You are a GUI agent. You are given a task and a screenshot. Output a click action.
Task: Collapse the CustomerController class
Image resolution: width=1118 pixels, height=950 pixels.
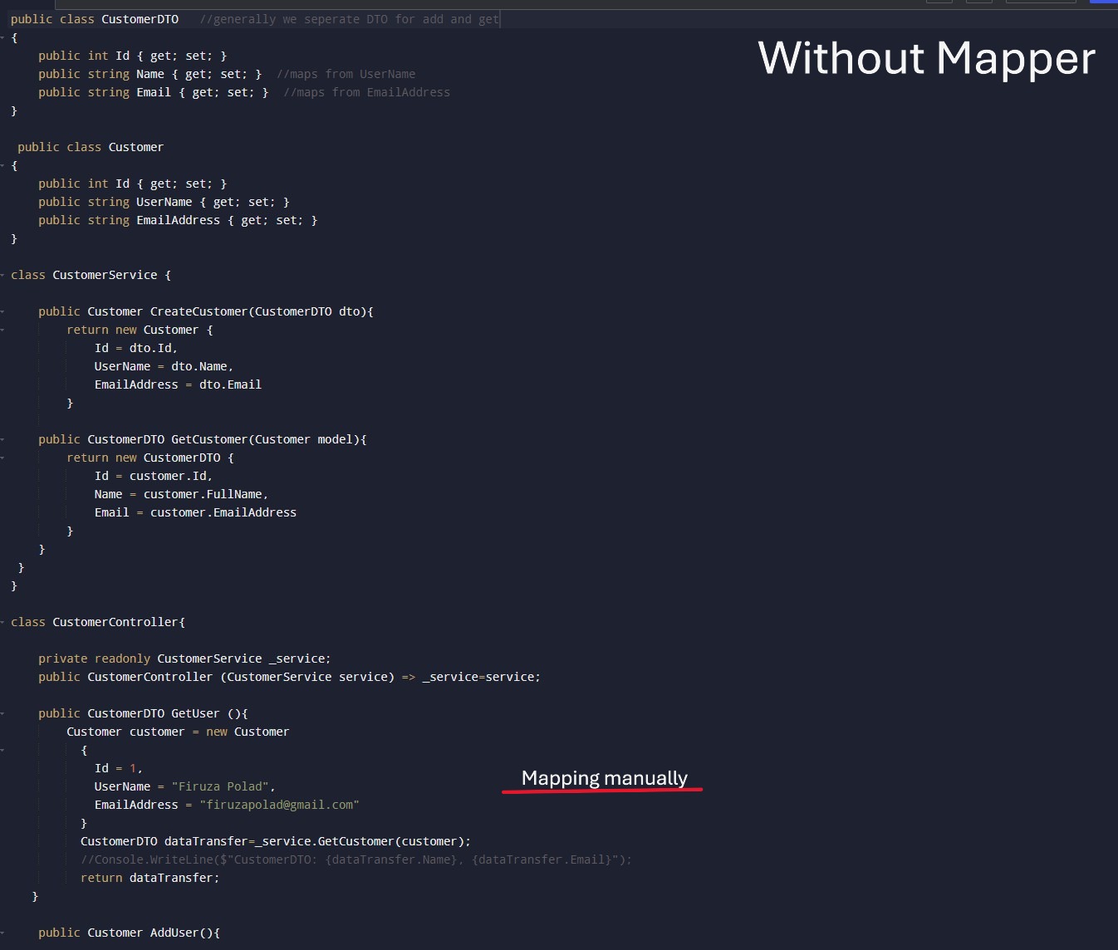(3, 622)
